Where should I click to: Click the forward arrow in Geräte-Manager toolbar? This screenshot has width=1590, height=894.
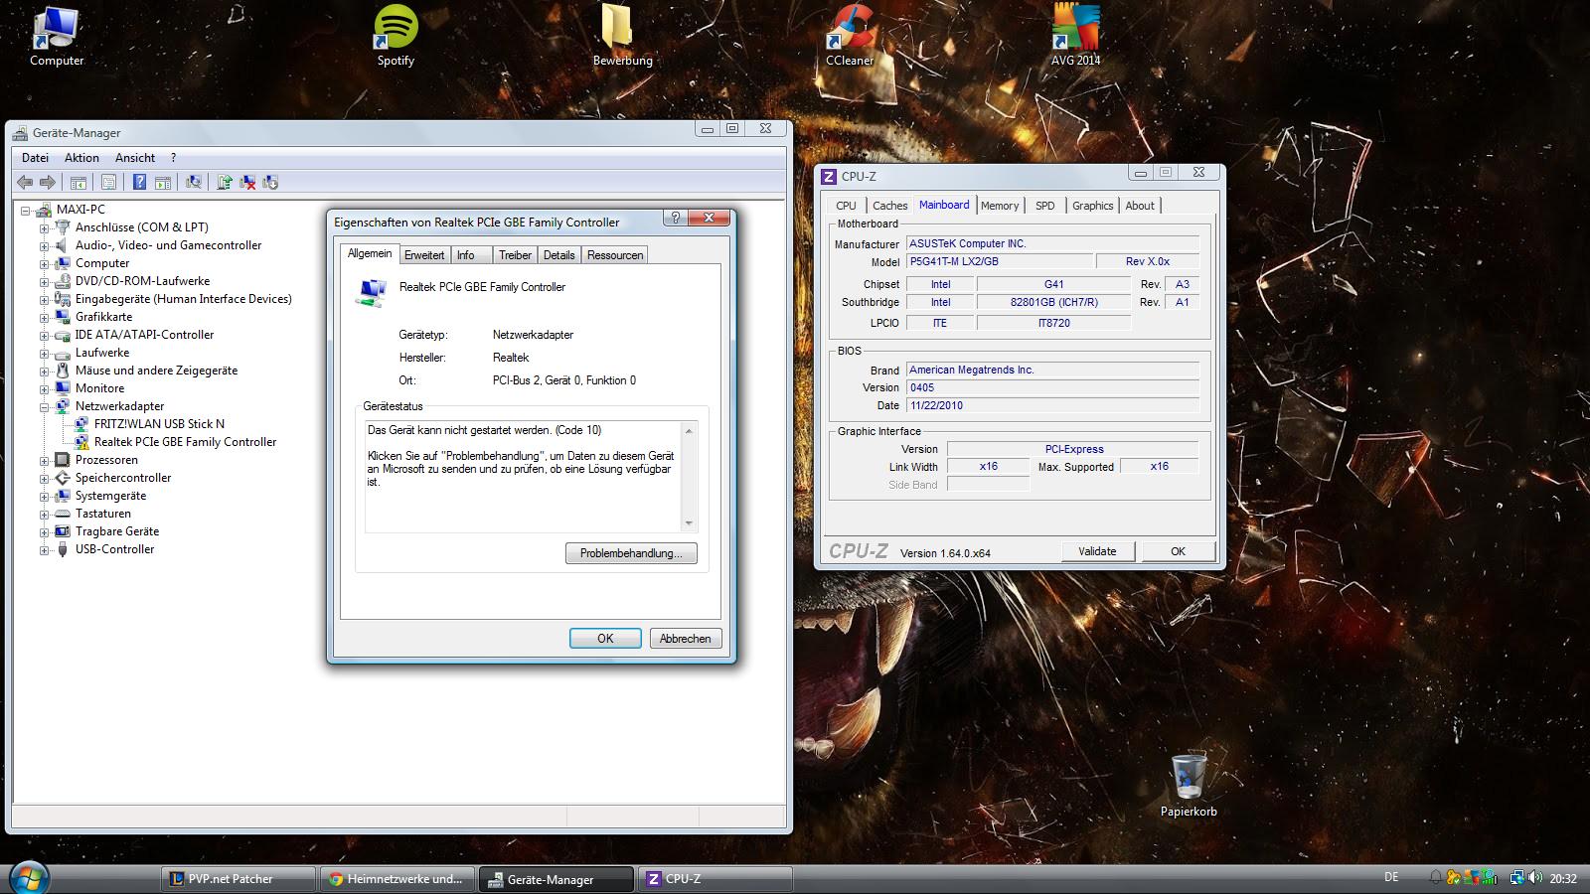coord(47,182)
